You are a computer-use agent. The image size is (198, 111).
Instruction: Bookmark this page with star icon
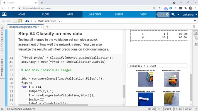pos(159,8)
